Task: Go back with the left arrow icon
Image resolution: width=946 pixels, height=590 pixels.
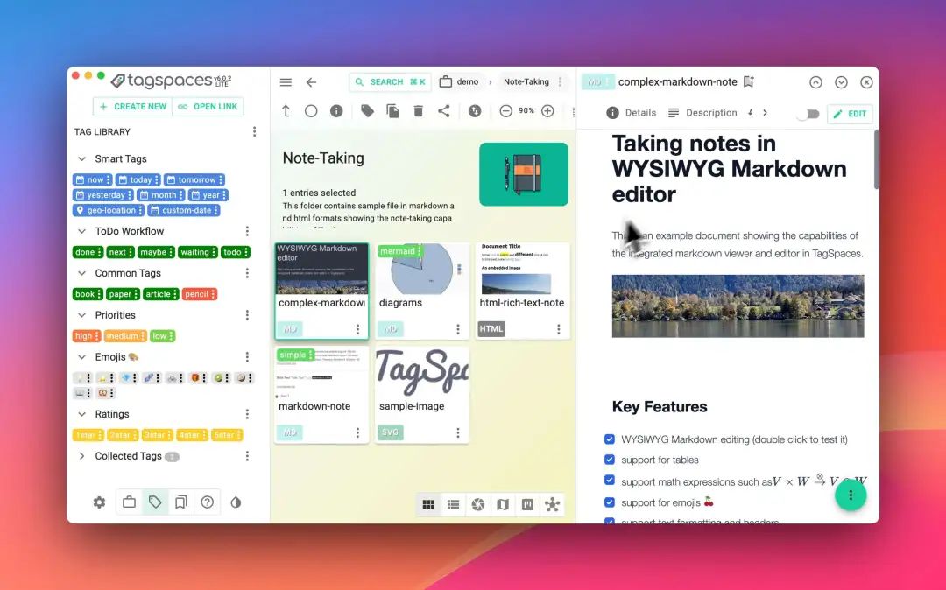Action: click(x=311, y=82)
